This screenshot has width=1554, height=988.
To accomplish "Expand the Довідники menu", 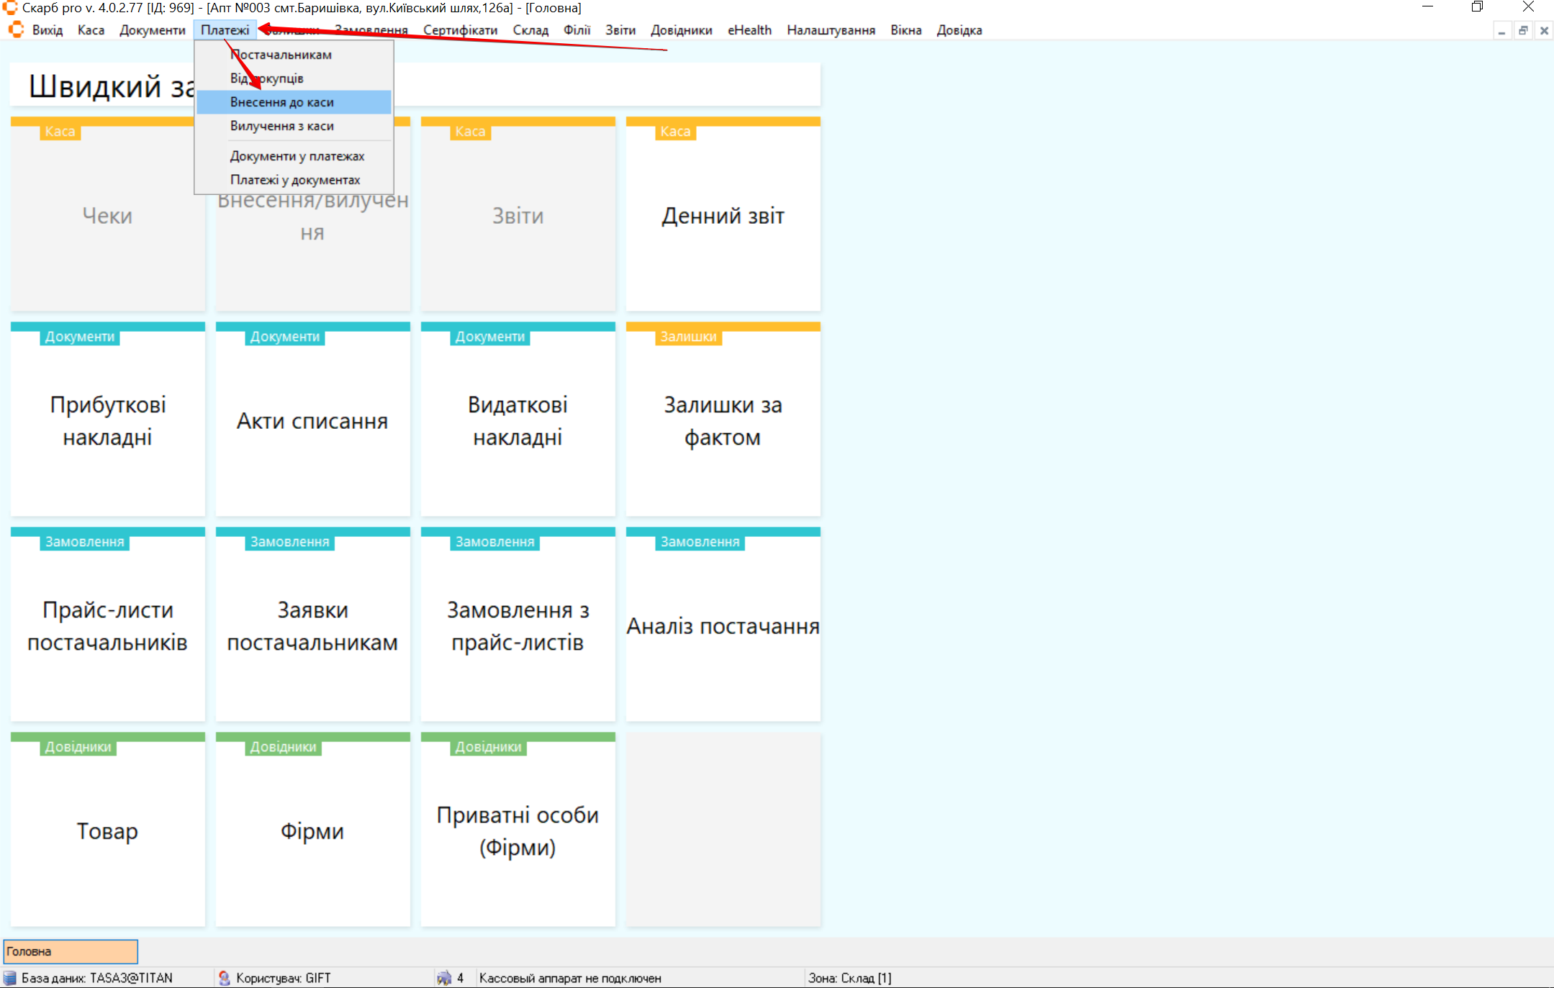I will coord(681,30).
